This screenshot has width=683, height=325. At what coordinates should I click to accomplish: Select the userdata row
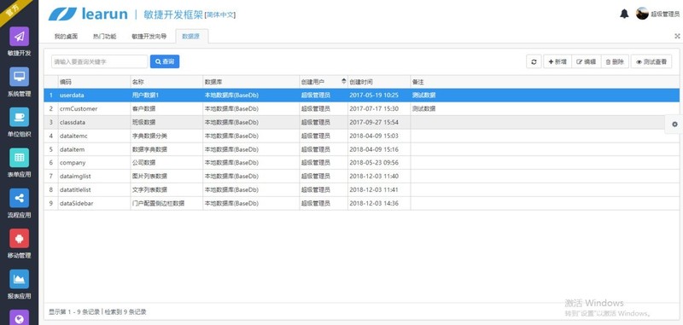click(x=361, y=96)
